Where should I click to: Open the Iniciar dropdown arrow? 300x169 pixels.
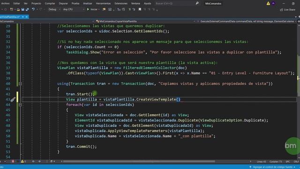pyautogui.click(x=99, y=9)
